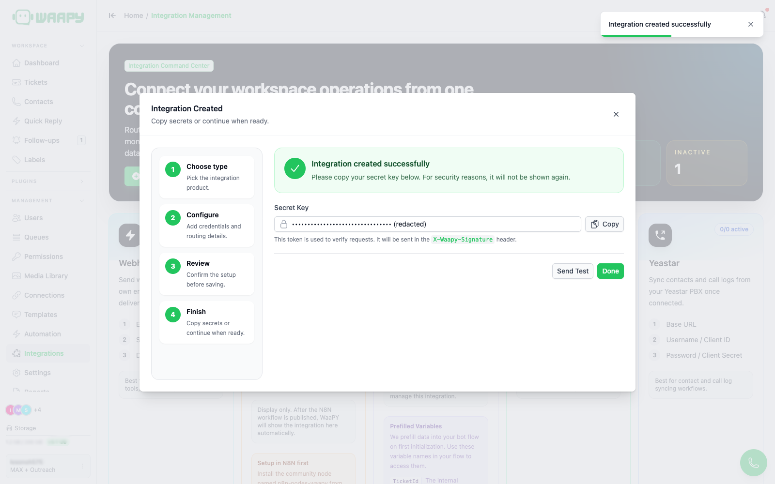Click the Webhook lightning card icon

(x=129, y=235)
